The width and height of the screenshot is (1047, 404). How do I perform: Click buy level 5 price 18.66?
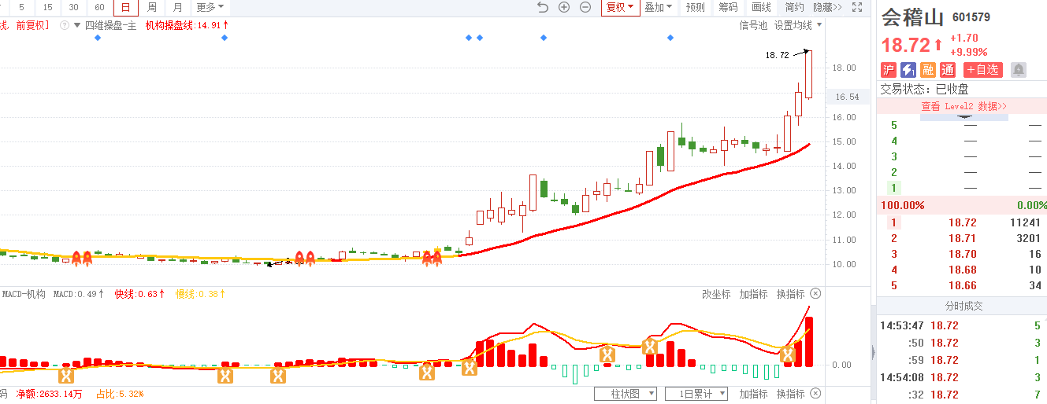[x=962, y=285]
